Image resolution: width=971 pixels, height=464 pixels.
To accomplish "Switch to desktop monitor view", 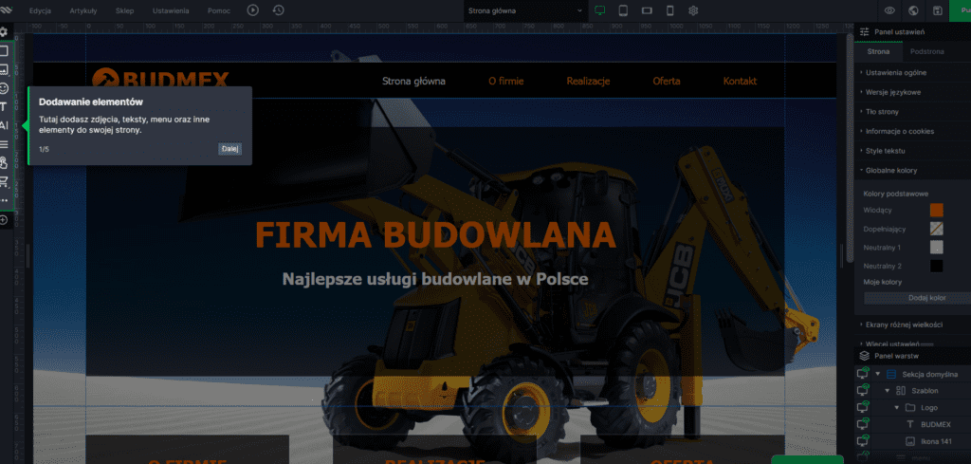I will pos(599,10).
